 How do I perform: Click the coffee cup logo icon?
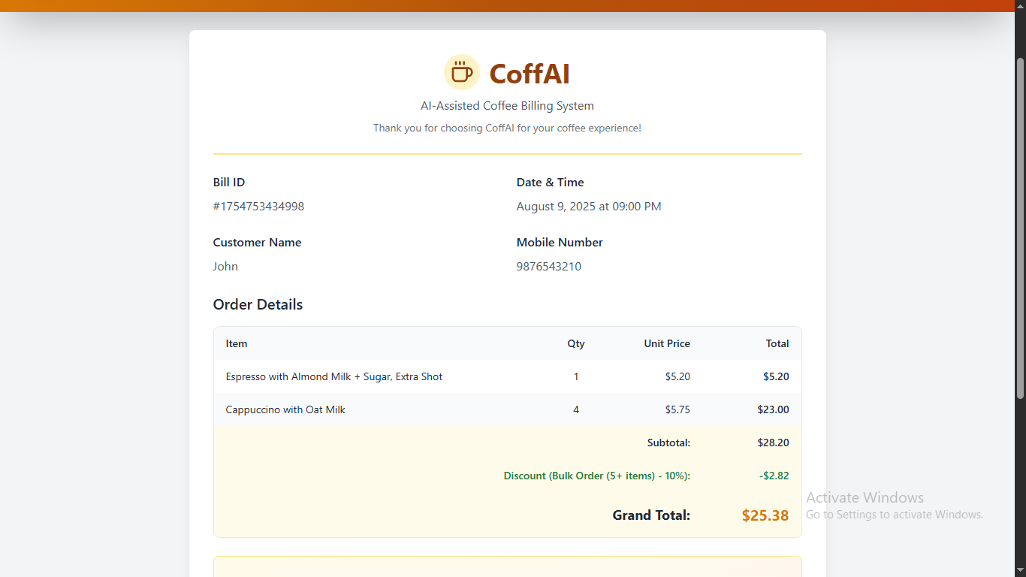(x=462, y=73)
